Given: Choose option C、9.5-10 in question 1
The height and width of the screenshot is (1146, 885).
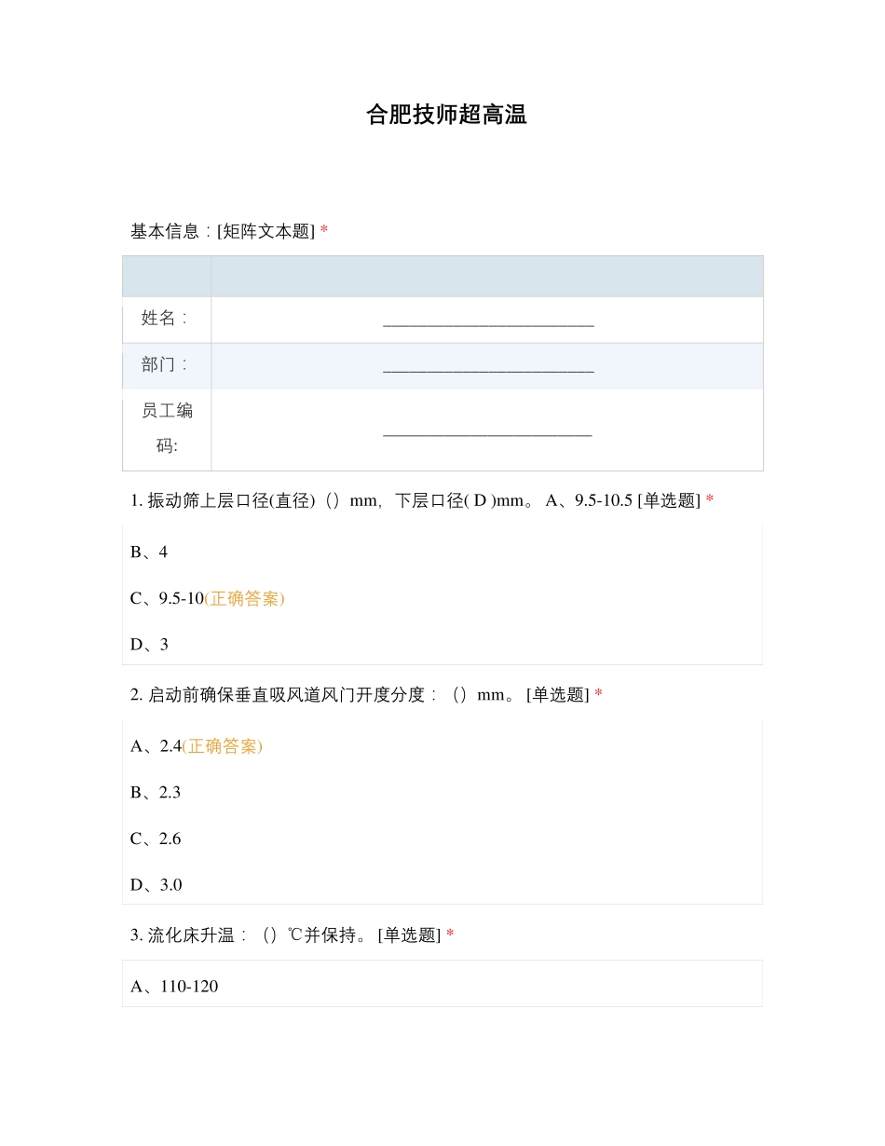Looking at the screenshot, I should click(x=167, y=598).
